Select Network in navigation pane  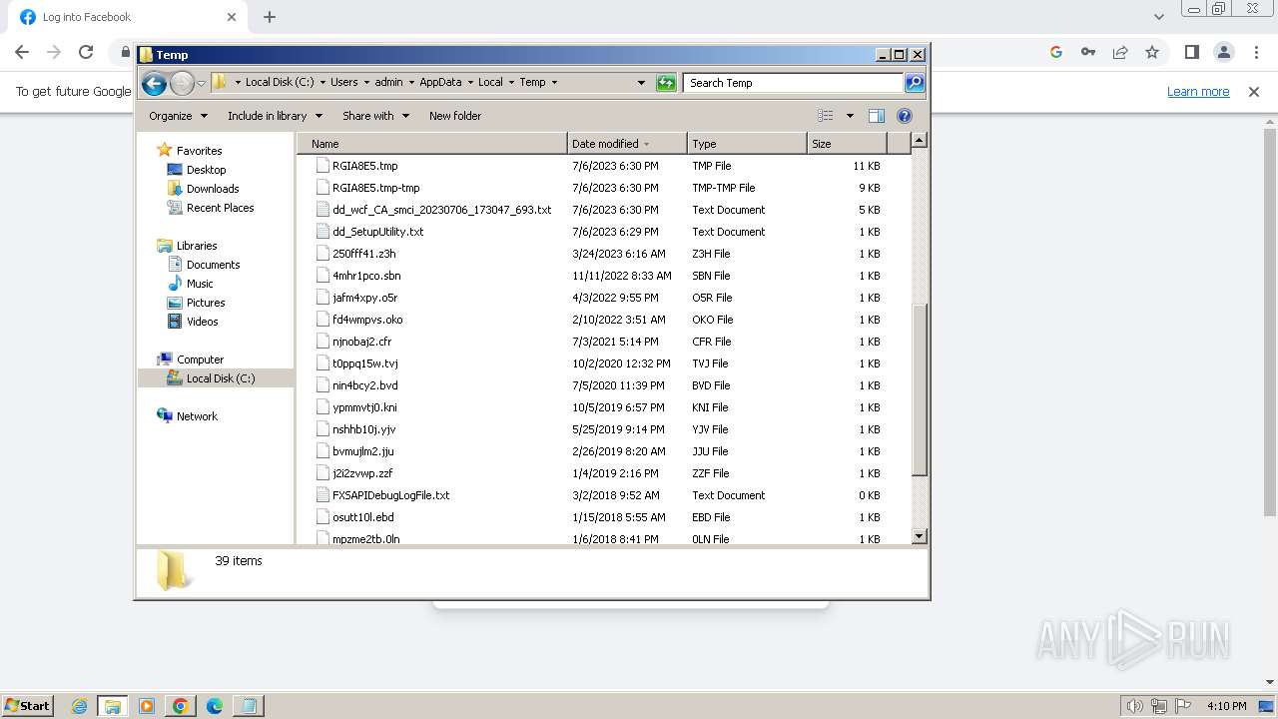pos(197,416)
